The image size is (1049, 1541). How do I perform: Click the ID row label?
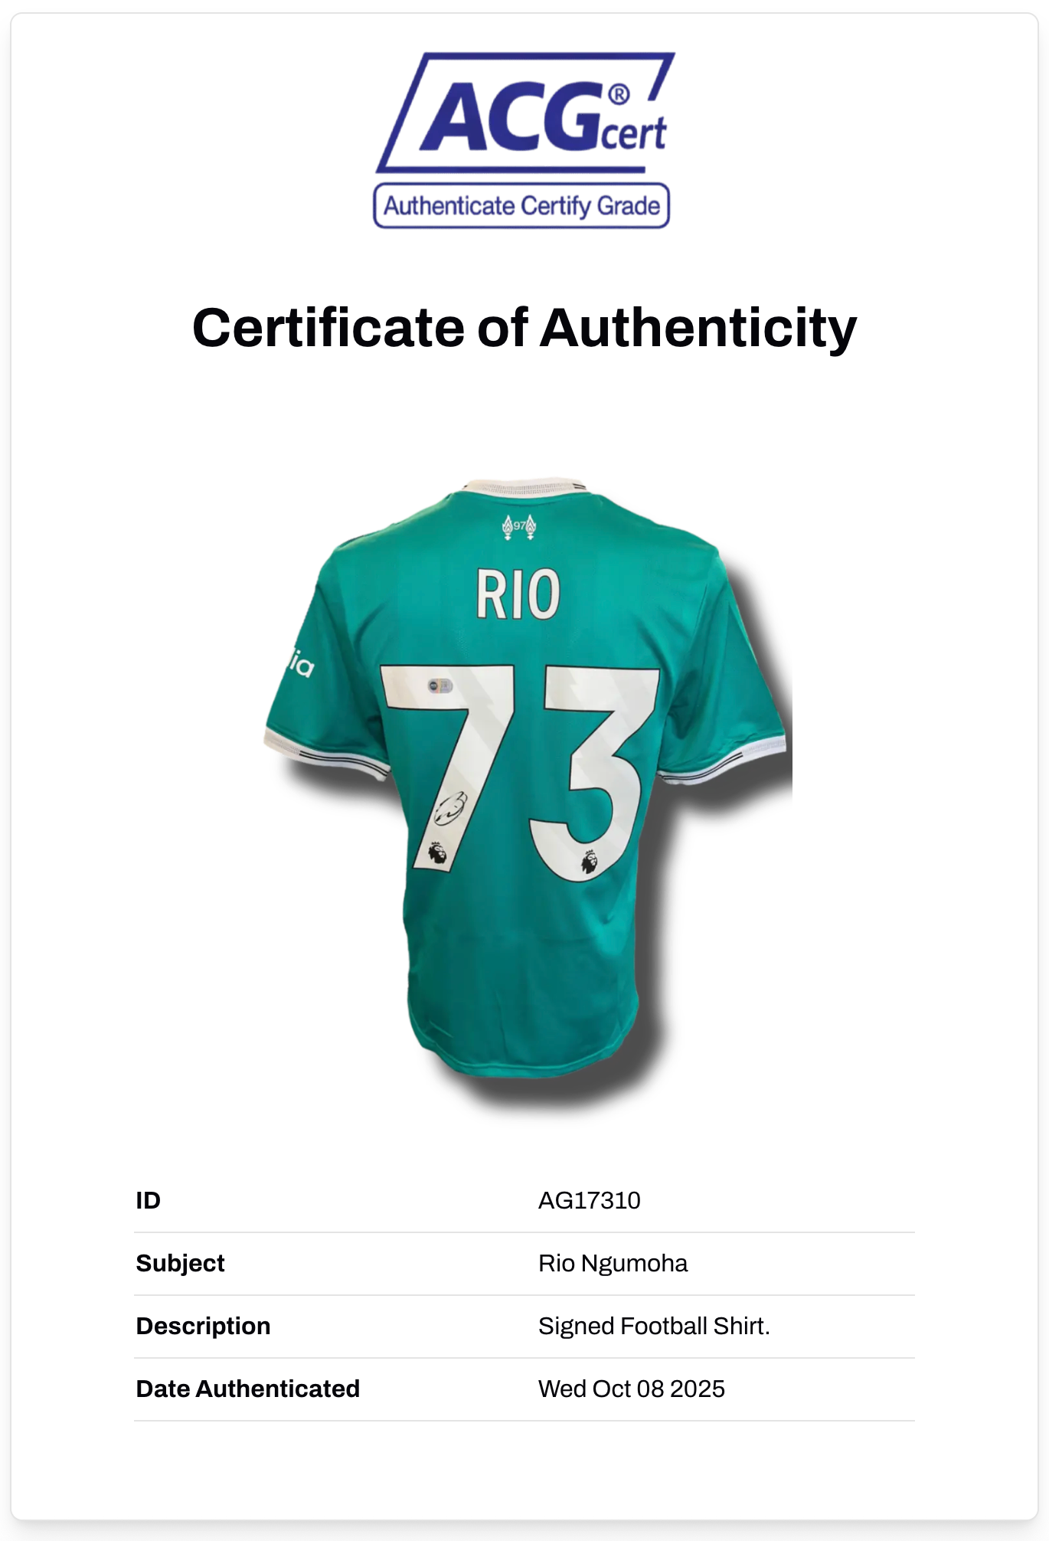(x=149, y=1200)
